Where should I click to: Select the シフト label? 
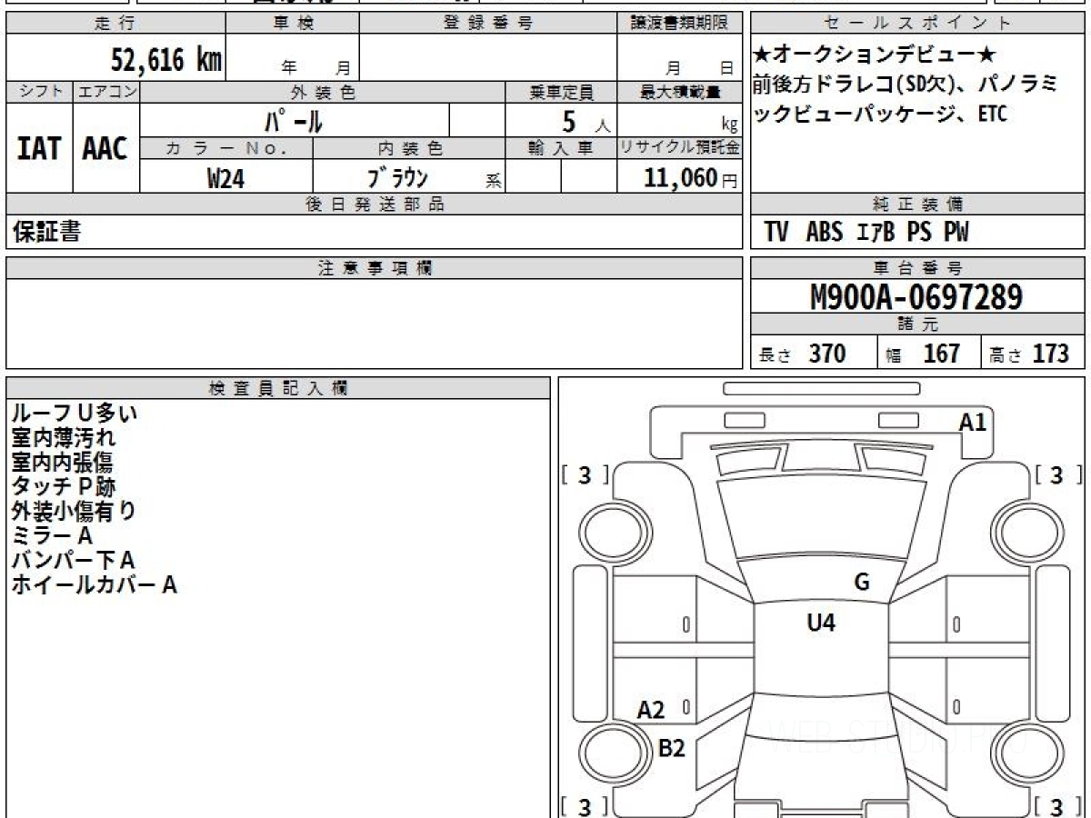click(x=39, y=92)
